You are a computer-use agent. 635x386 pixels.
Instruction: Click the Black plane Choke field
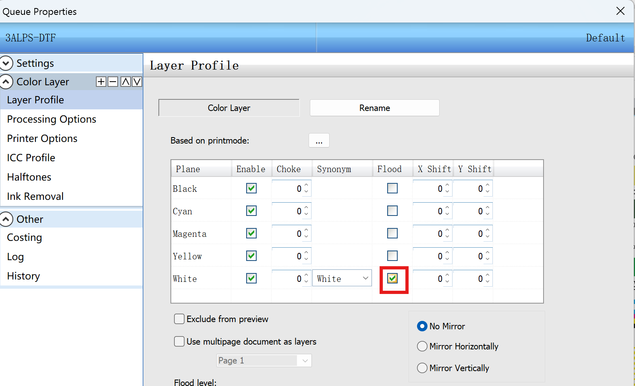click(x=291, y=188)
